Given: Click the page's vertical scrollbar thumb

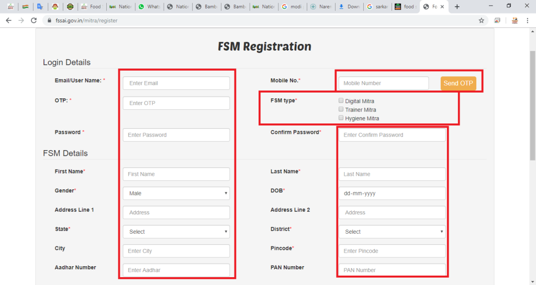Looking at the screenshot, I should tap(532, 106).
